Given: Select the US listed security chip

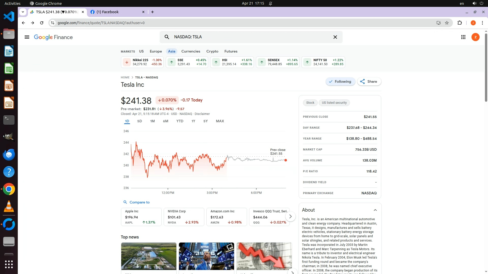Looking at the screenshot, I should (x=334, y=103).
